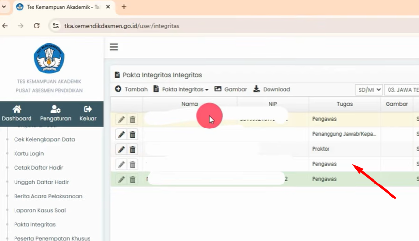
Task: Go back in browser history
Action: [5, 26]
